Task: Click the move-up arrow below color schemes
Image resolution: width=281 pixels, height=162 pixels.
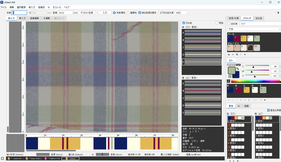Action: pos(229,161)
